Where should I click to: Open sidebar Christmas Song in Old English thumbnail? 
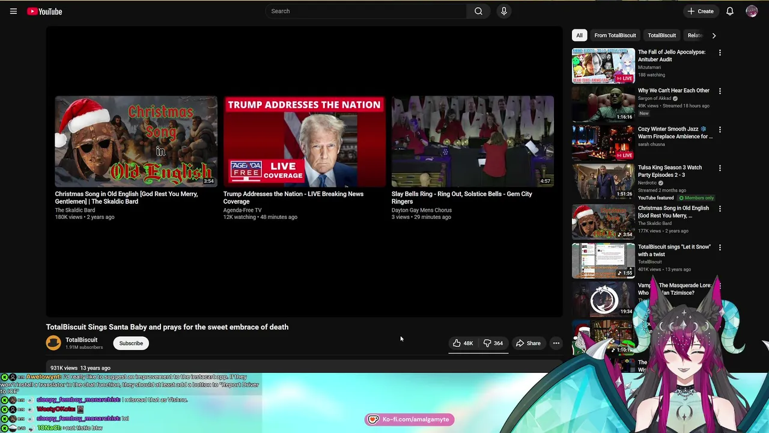[603, 222]
